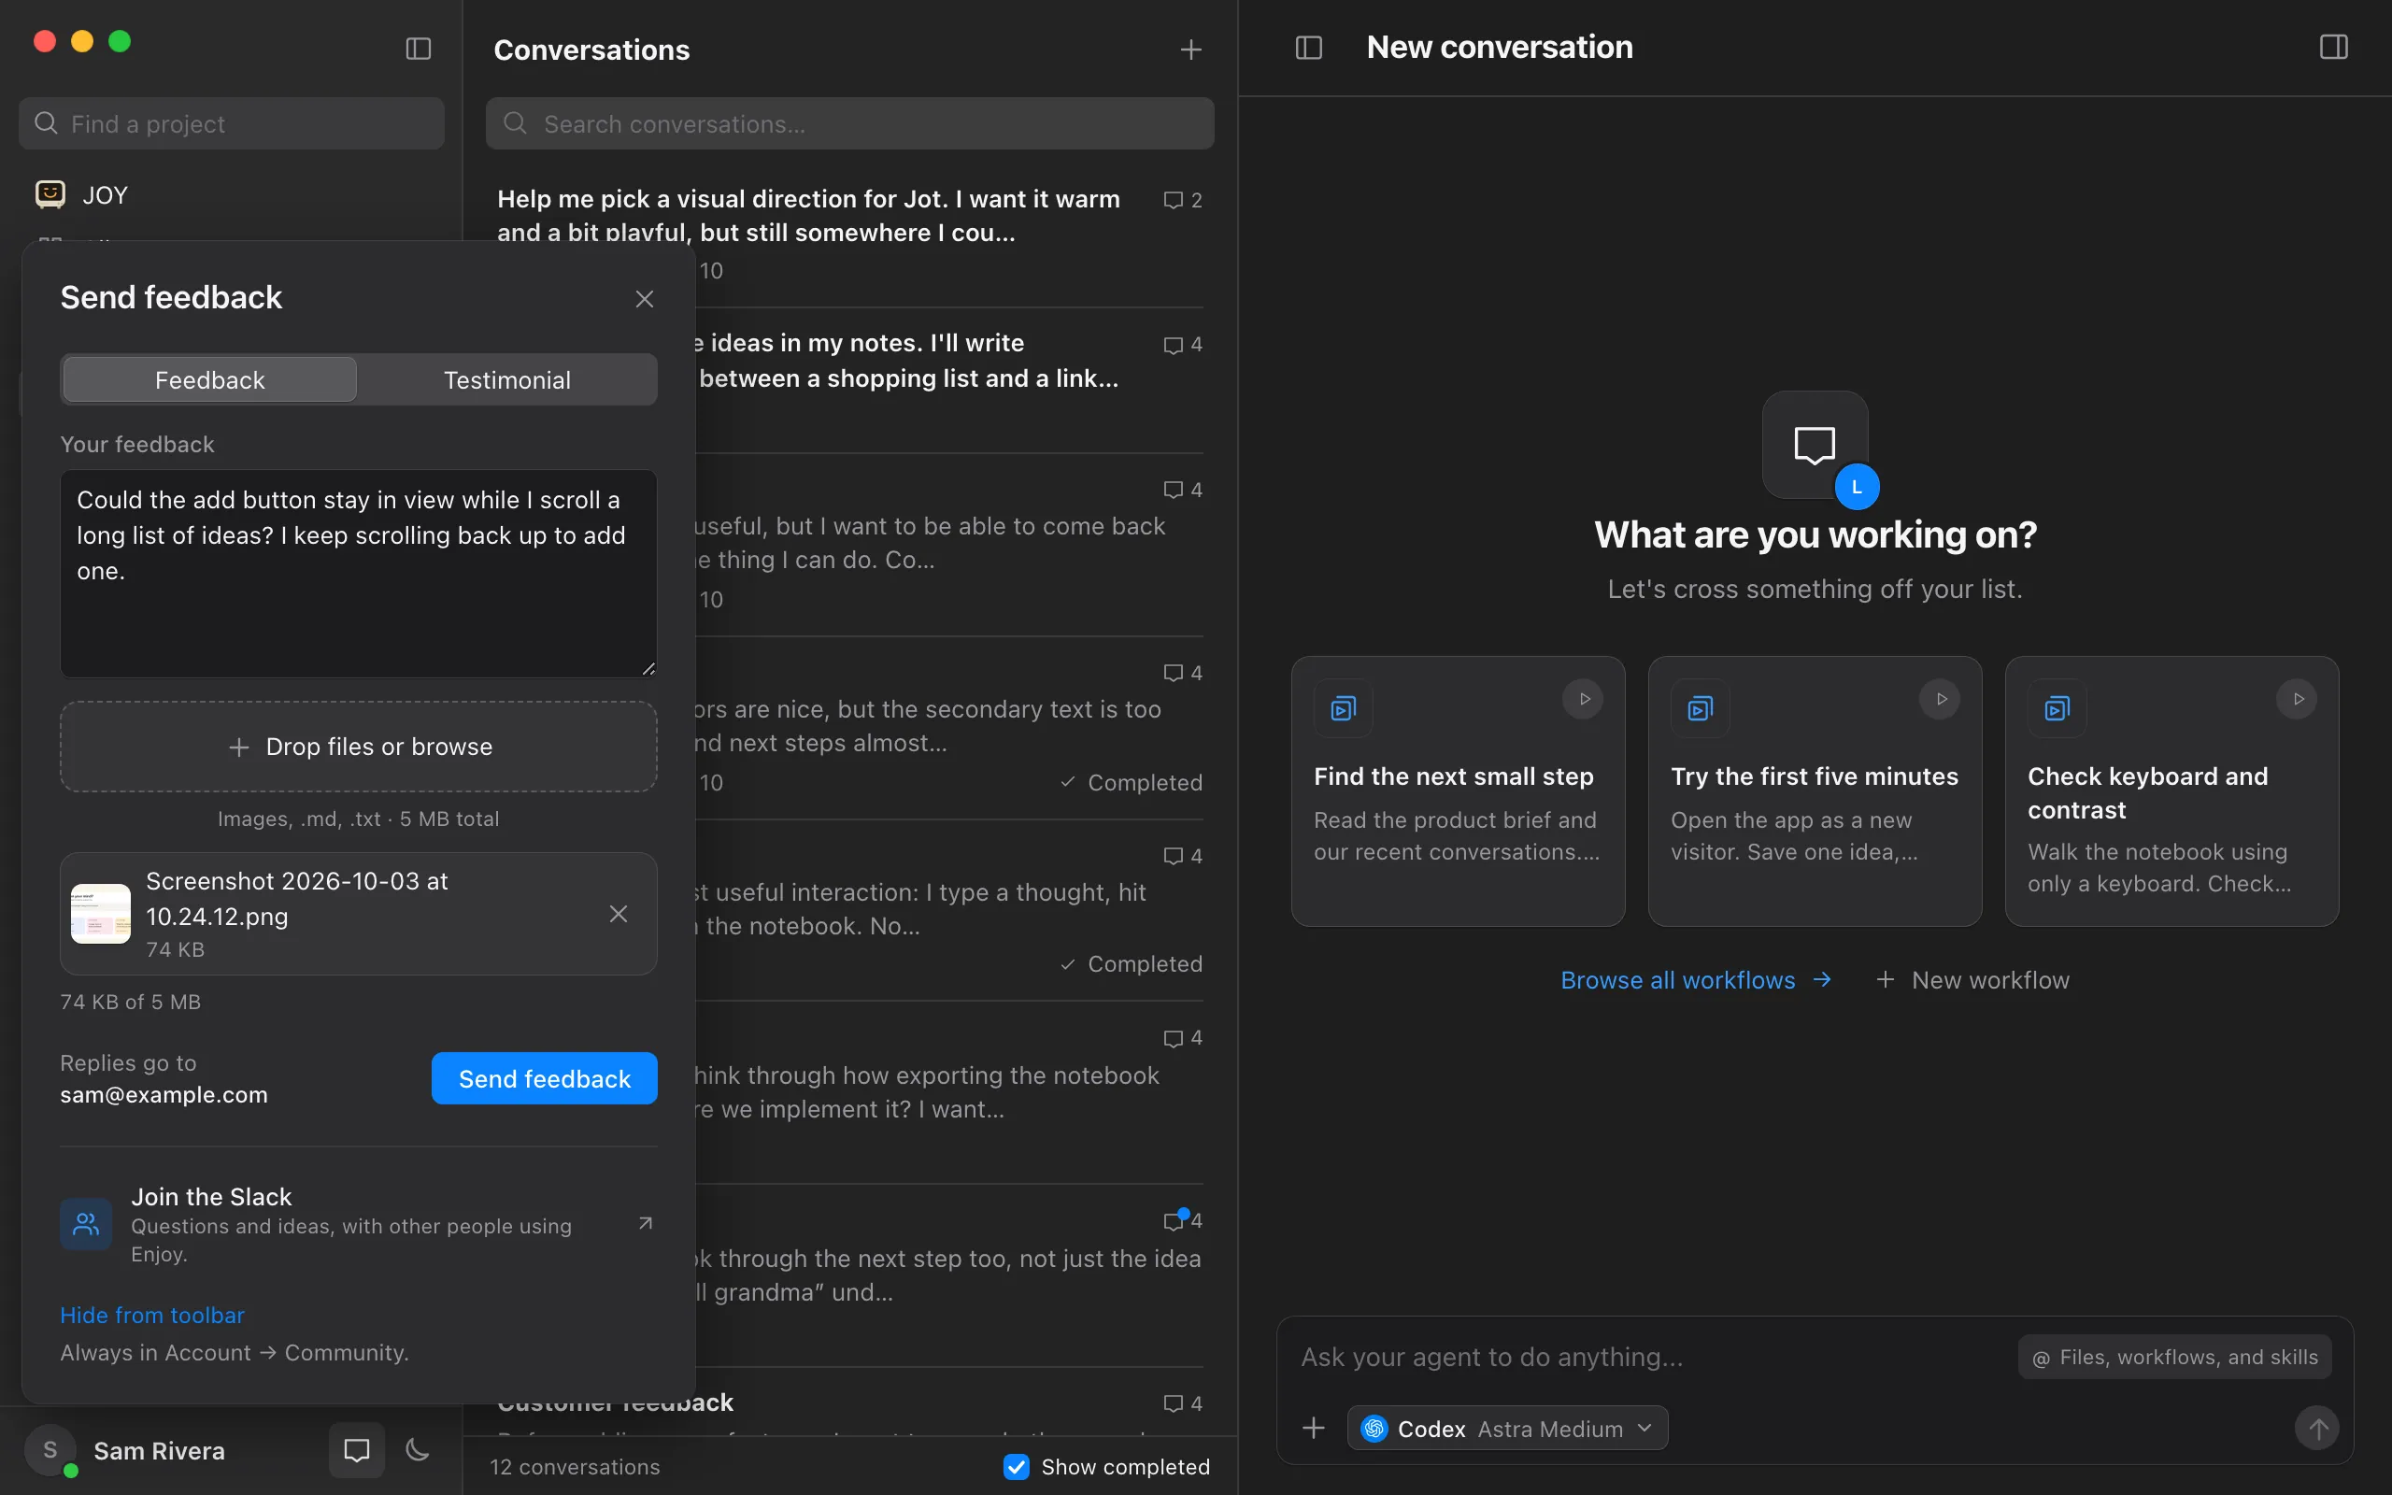Viewport: 2392px width, 1495px height.
Task: Click the plus icon next to Conversations
Action: pos(1191,50)
